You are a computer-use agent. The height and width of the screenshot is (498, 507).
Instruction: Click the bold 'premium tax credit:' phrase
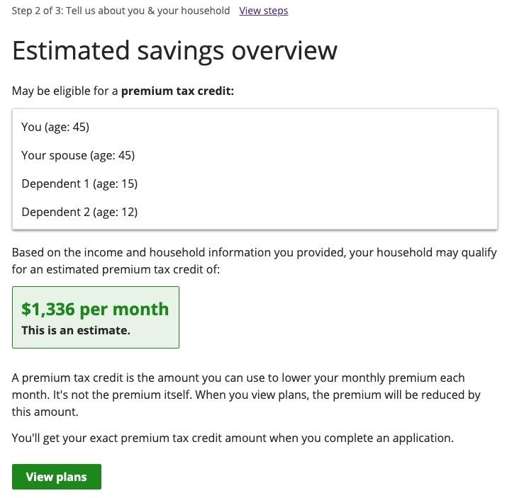tap(177, 91)
